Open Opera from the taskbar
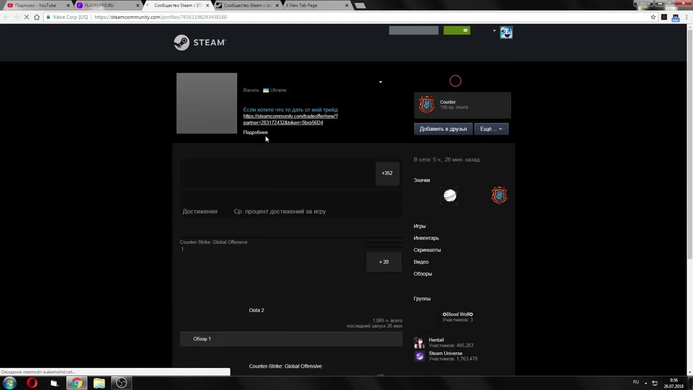Screen dimensions: 693x390 [32, 383]
